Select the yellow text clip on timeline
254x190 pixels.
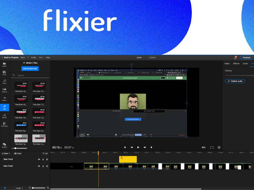click(x=128, y=159)
